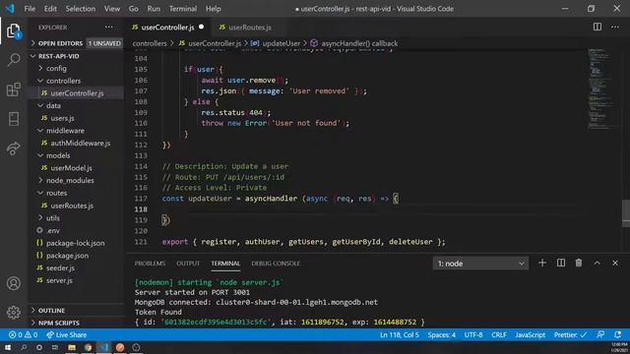Maximize panel size with up chevron

pos(598,263)
